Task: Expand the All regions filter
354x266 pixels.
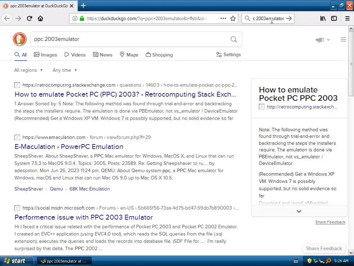Action: [28, 70]
